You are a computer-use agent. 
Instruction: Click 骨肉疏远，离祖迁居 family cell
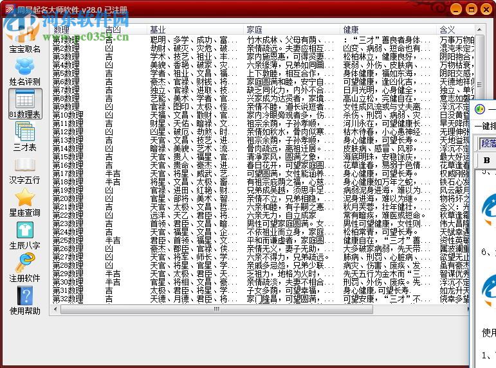pos(284,149)
